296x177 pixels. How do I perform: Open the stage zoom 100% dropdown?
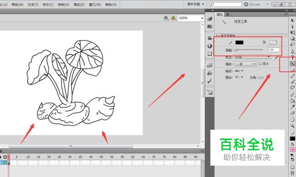pyautogui.click(x=202, y=18)
